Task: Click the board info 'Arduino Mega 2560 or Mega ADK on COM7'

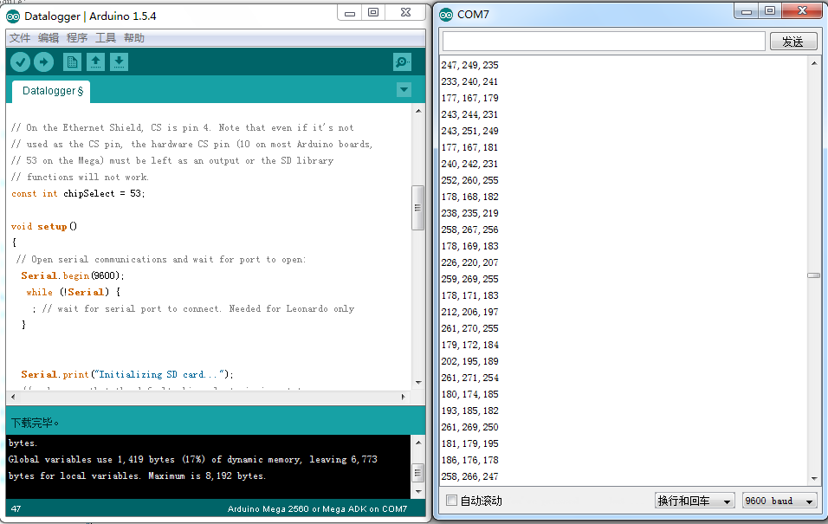Action: tap(317, 509)
